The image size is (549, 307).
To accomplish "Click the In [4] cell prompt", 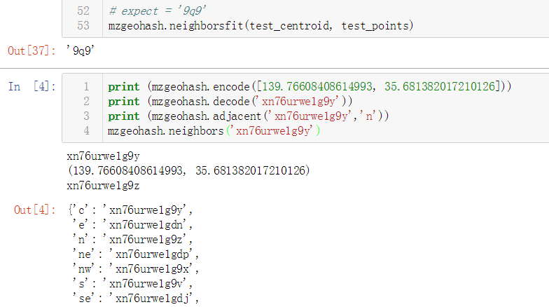I will (32, 87).
